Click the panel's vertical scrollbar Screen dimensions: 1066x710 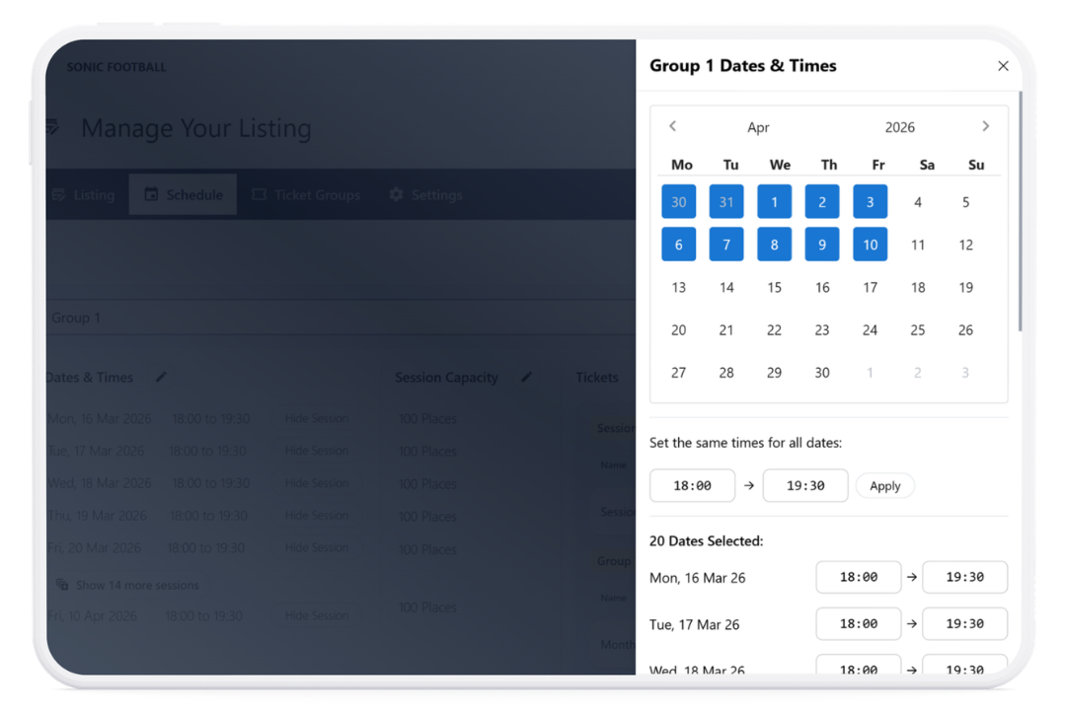click(x=1020, y=211)
